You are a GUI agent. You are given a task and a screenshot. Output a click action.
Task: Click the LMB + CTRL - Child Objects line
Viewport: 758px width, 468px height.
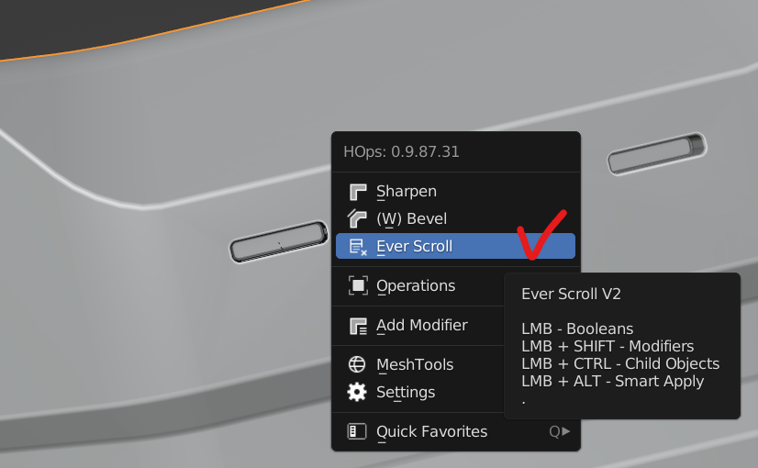pyautogui.click(x=620, y=363)
